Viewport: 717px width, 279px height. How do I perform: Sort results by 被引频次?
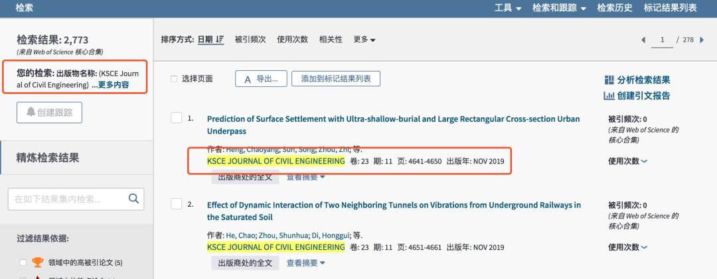point(250,39)
